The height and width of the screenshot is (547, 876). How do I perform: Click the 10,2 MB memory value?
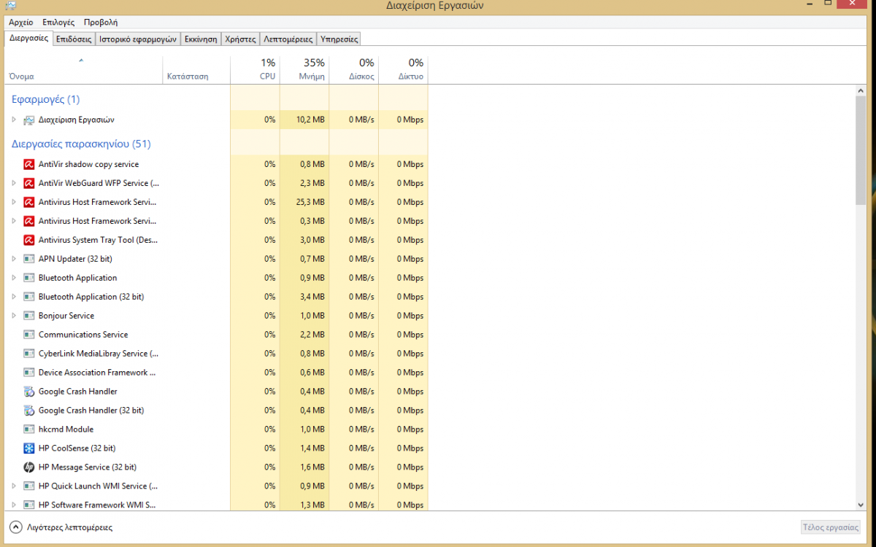click(310, 120)
